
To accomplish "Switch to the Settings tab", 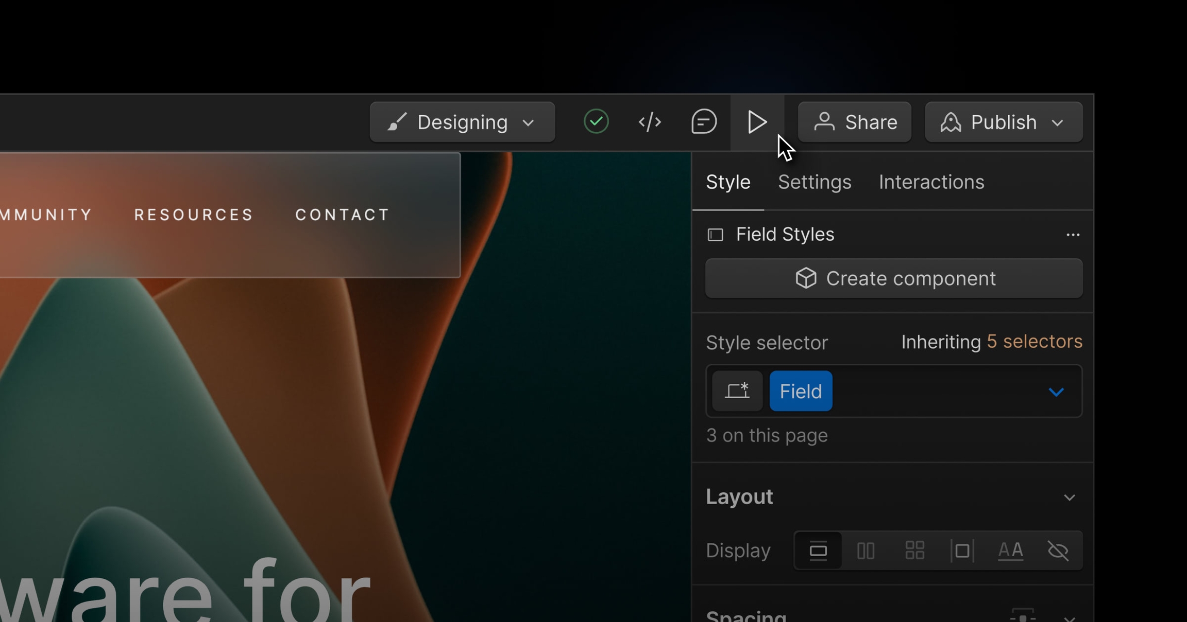I will pos(814,182).
